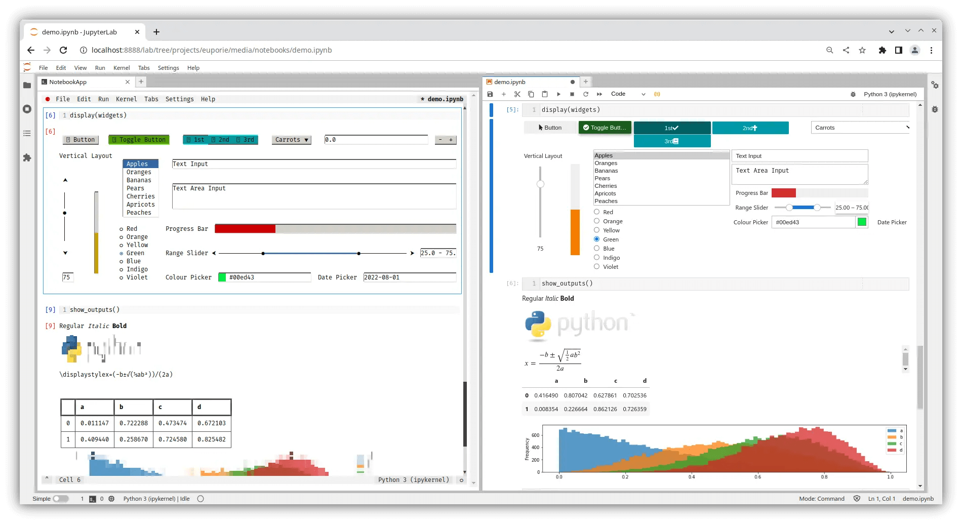Toggle the green Toggle Button widget

coord(605,128)
